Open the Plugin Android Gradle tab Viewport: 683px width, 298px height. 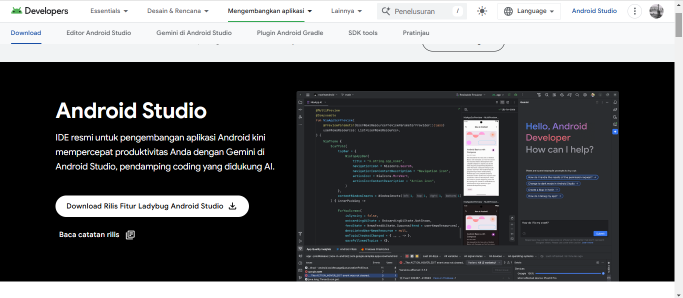[290, 33]
